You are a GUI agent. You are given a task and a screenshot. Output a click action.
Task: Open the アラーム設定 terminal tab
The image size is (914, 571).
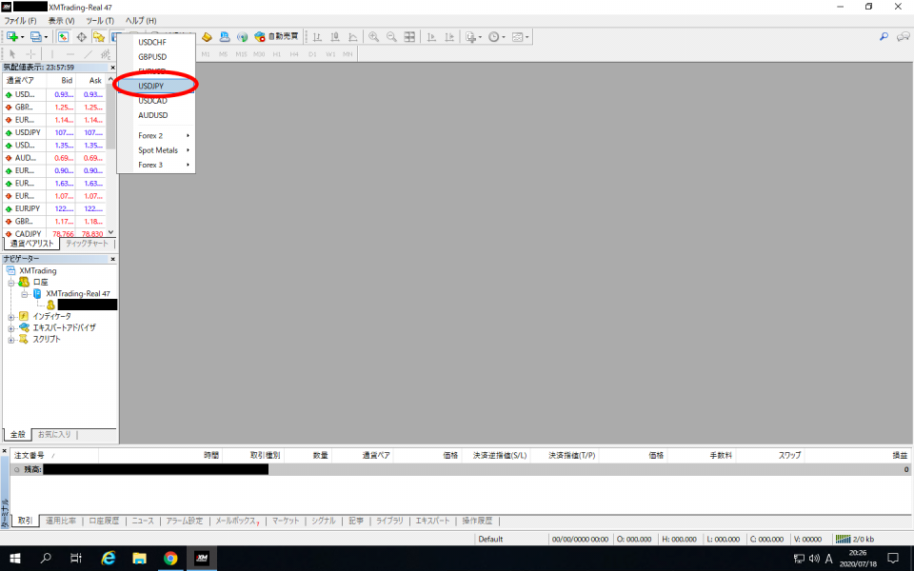click(x=185, y=521)
